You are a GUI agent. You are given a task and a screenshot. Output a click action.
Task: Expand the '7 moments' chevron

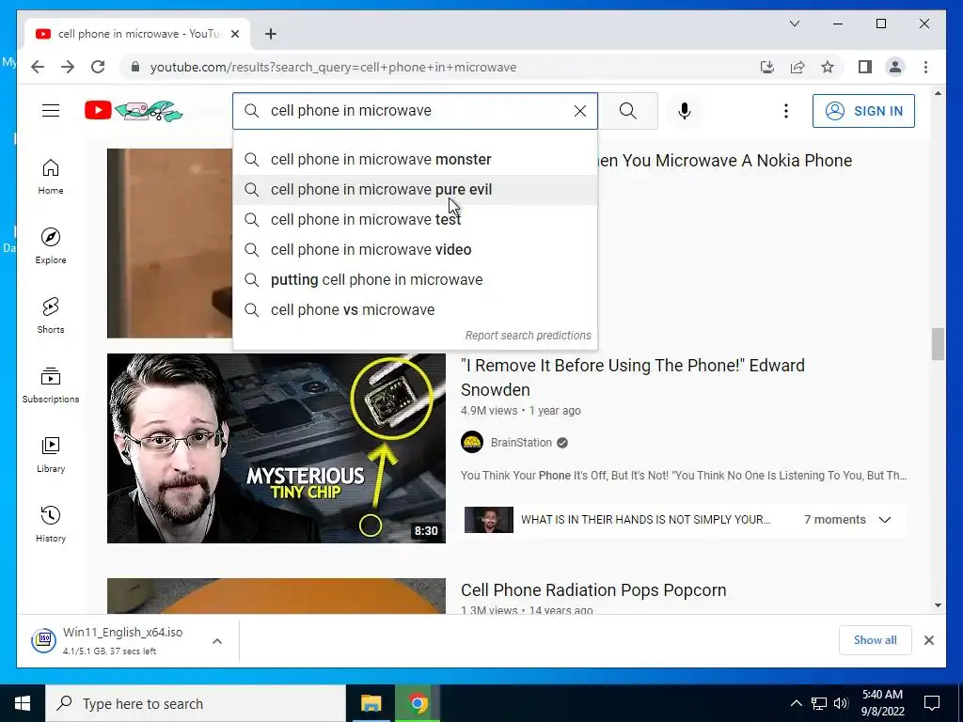[884, 519]
